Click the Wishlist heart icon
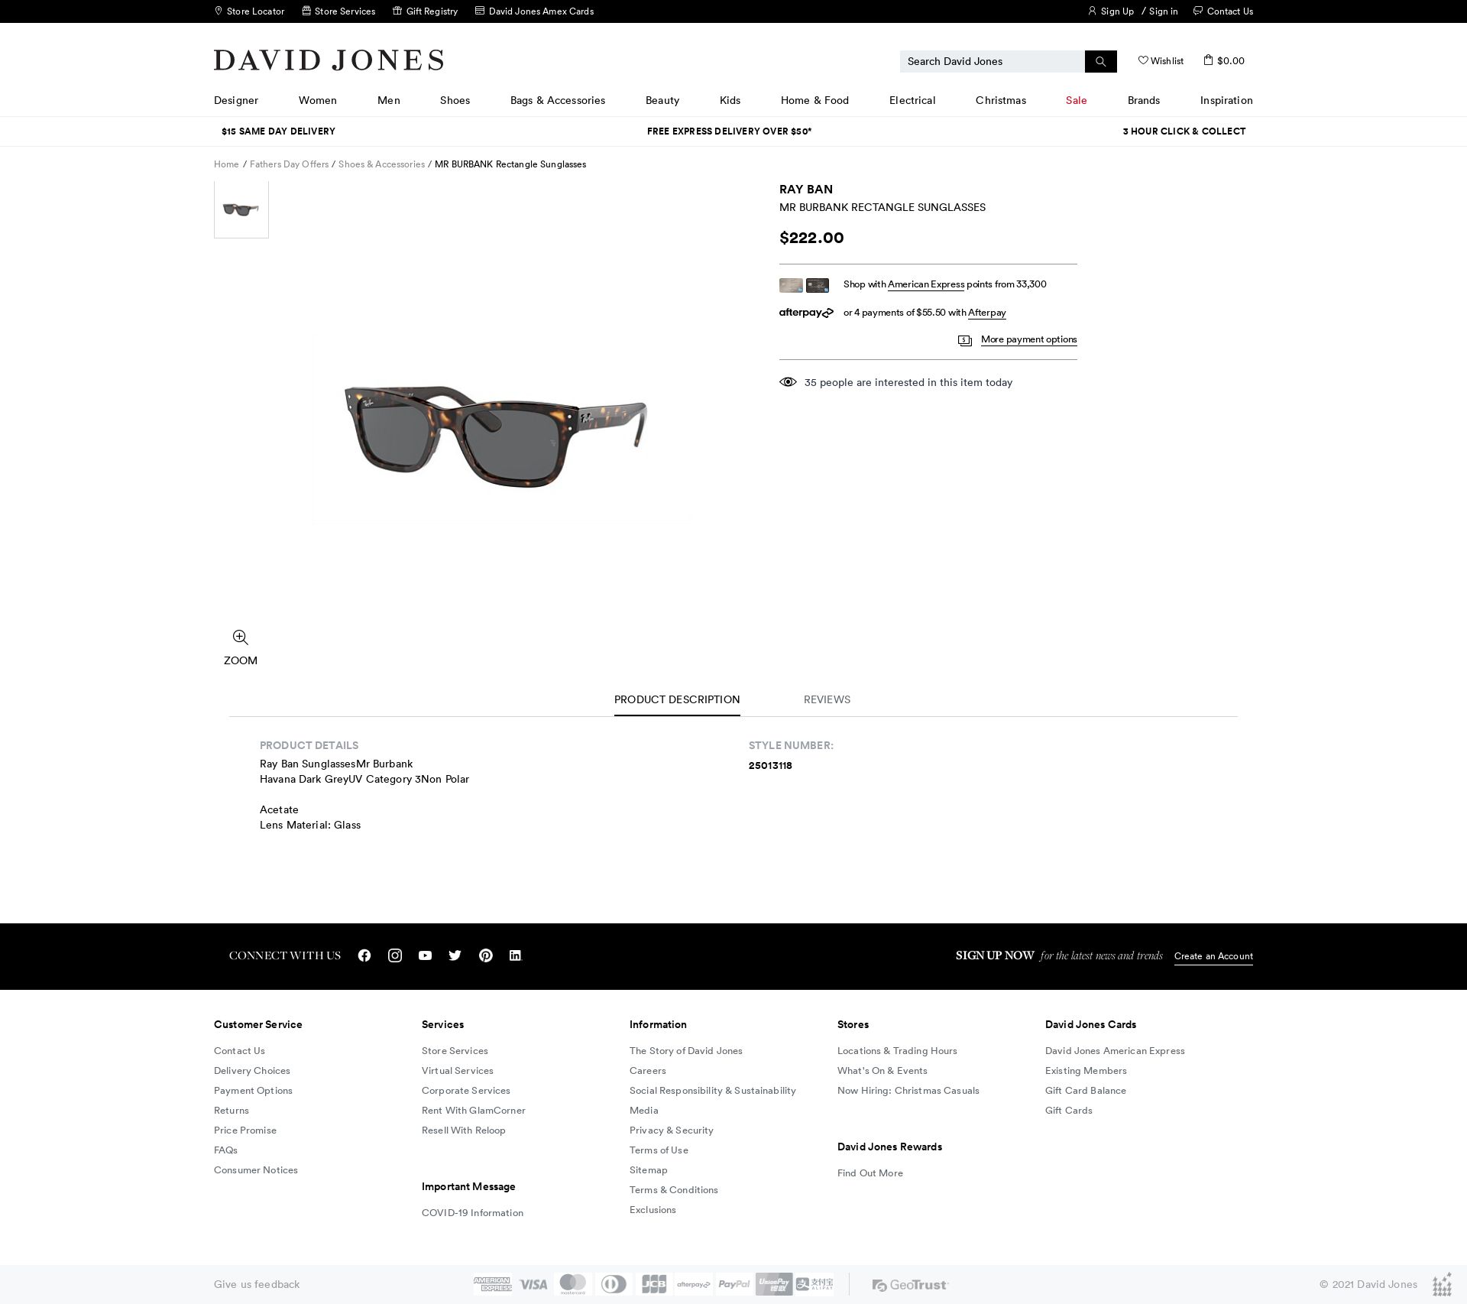This screenshot has height=1304, width=1467. (1143, 60)
